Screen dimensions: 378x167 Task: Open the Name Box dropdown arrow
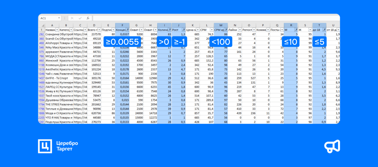(59, 18)
